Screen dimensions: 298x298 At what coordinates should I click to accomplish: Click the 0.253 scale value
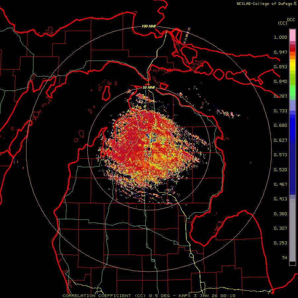(x=280, y=243)
